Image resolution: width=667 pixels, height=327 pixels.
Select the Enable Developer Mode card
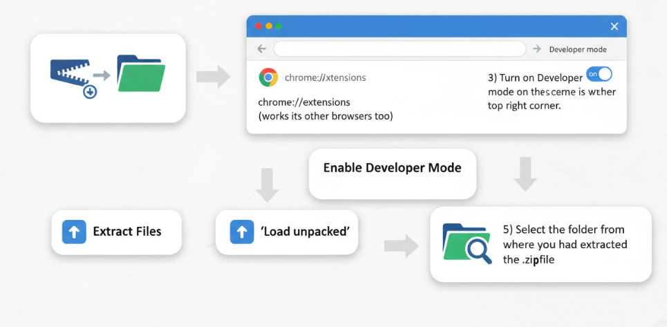(x=392, y=174)
